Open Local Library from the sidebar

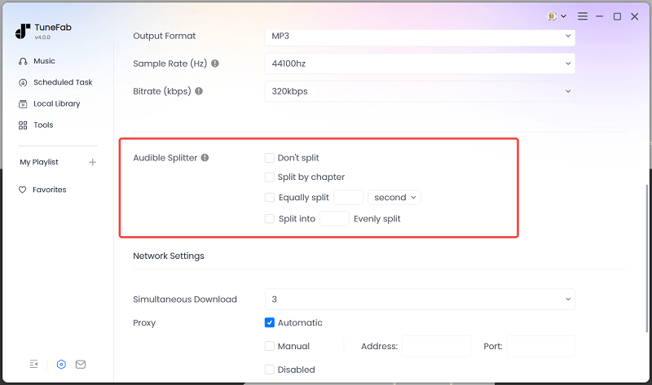pos(56,103)
